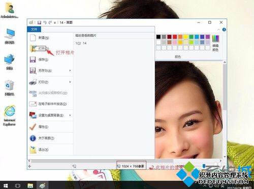Click the blue help question mark icon
254x189 pixels.
click(224, 29)
